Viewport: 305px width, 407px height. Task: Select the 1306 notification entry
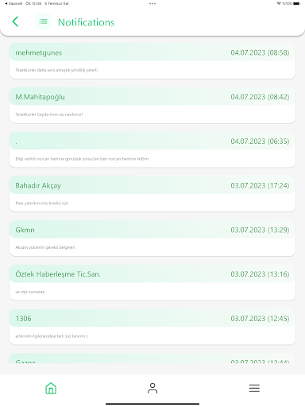pyautogui.click(x=152, y=327)
